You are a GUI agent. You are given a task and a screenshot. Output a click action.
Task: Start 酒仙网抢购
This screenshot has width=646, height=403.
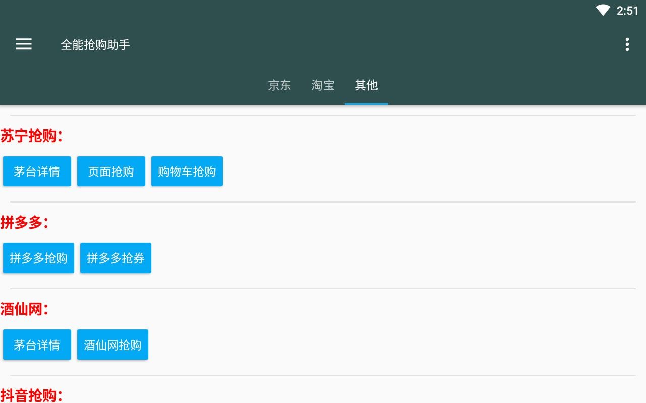[x=112, y=345]
